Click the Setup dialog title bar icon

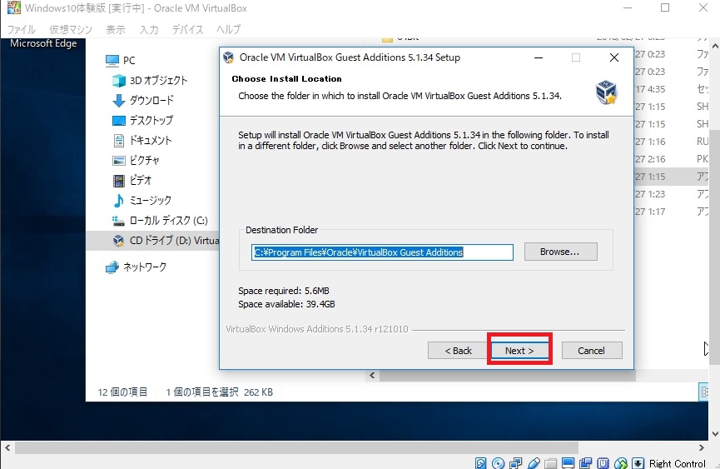228,57
